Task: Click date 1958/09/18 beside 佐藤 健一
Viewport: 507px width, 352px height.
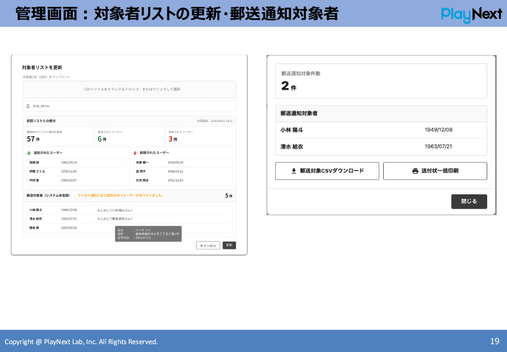Action: (175, 163)
